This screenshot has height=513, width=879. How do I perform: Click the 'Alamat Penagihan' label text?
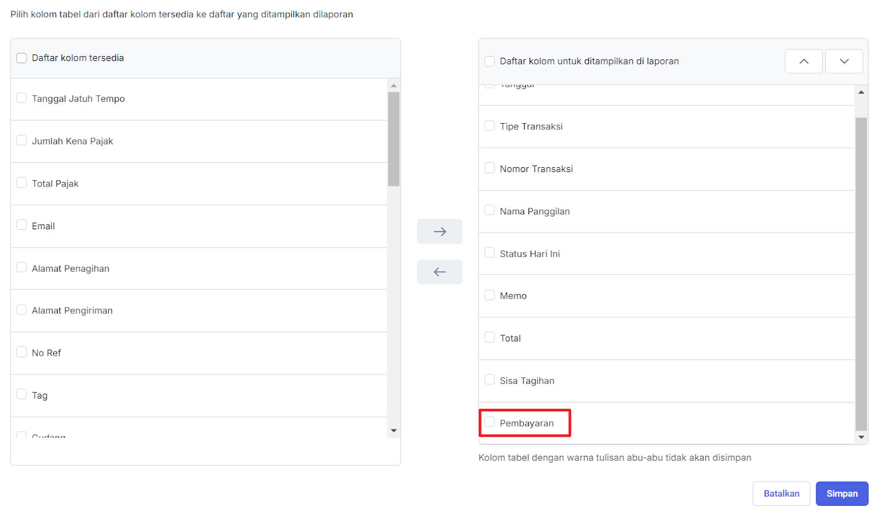coord(70,268)
